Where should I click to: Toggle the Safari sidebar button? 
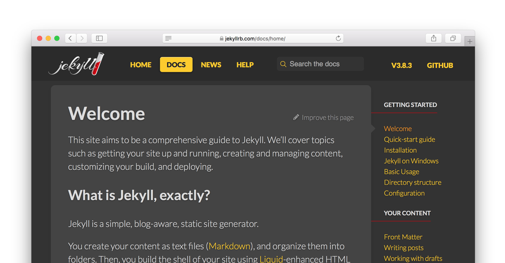pyautogui.click(x=99, y=38)
